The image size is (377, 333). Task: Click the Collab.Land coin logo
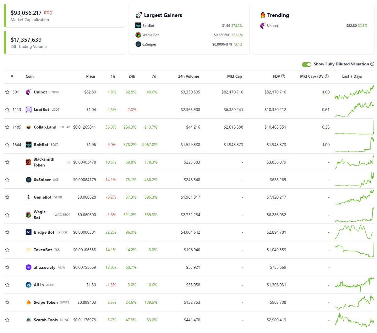point(28,127)
